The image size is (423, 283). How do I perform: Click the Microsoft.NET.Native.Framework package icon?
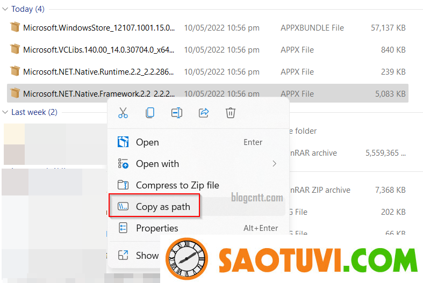[15, 93]
